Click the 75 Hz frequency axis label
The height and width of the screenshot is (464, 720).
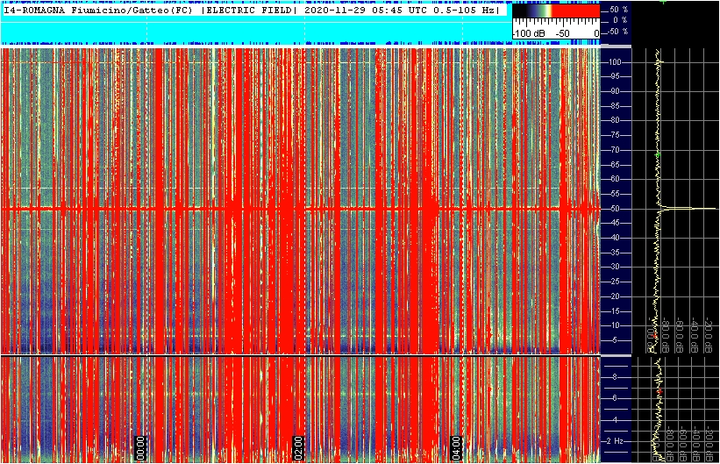coord(615,135)
